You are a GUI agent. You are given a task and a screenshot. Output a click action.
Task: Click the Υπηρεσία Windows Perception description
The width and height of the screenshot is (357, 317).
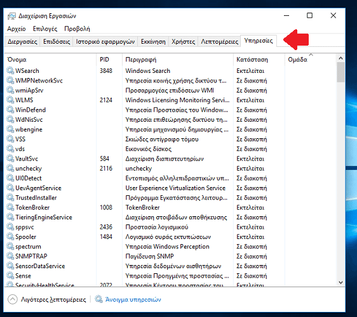click(167, 247)
